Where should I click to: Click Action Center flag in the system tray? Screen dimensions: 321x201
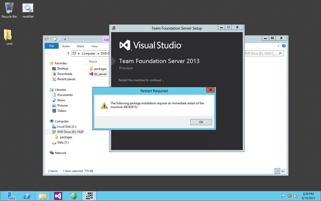tap(284, 196)
